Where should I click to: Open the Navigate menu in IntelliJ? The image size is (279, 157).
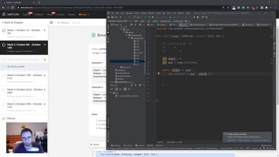(129, 13)
